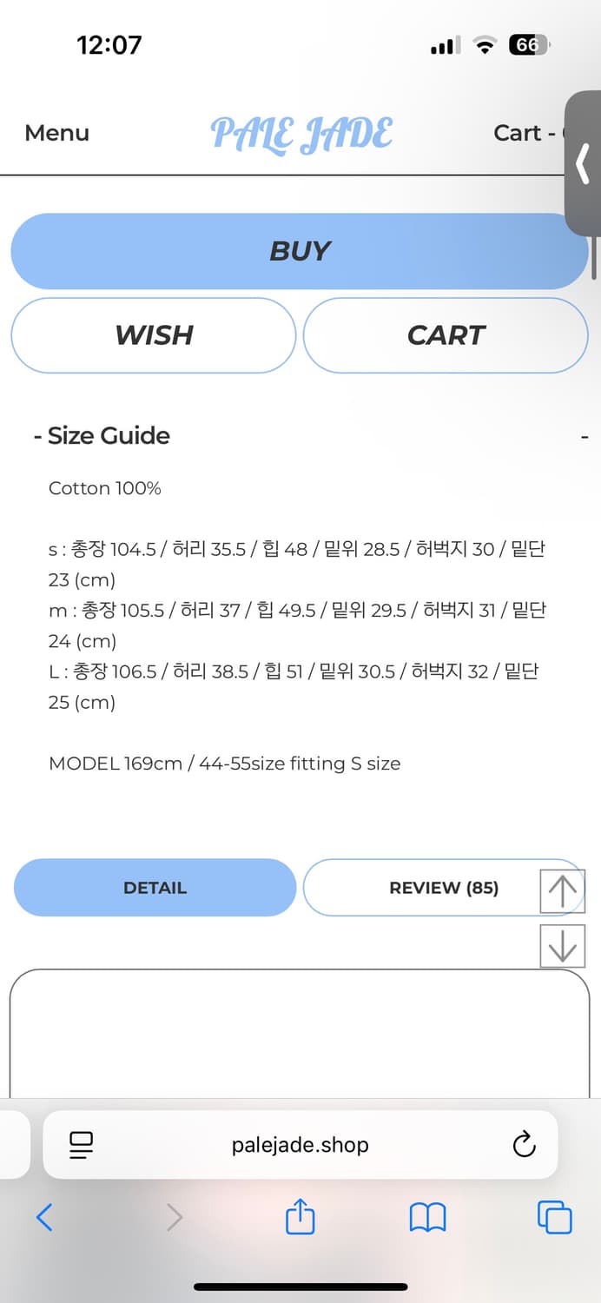The height and width of the screenshot is (1303, 601).
Task: Tap the palejade.shop address field
Action: pos(300,1145)
